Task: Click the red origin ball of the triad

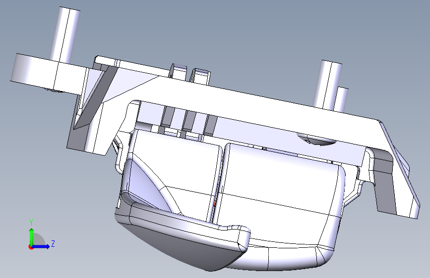Action: pyautogui.click(x=31, y=247)
